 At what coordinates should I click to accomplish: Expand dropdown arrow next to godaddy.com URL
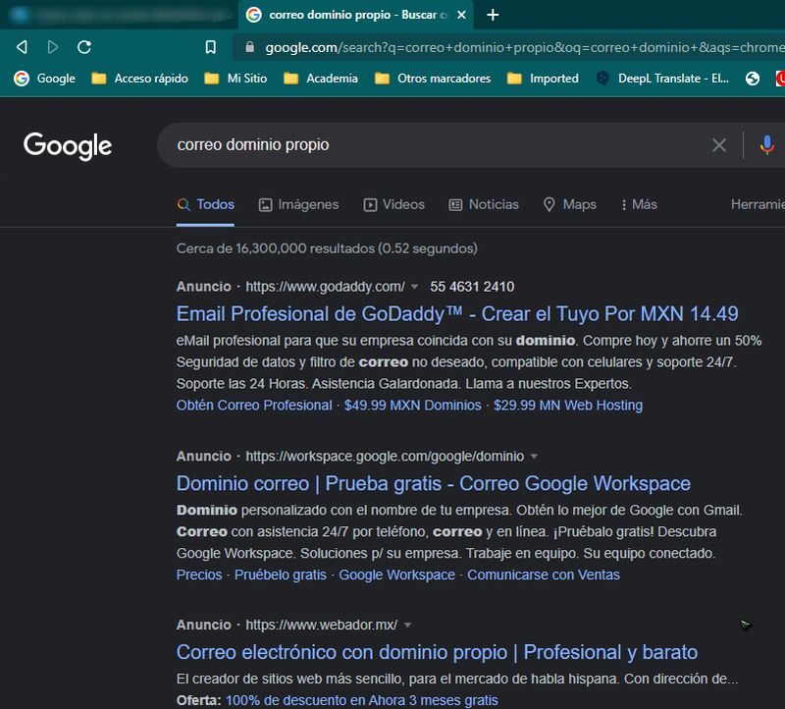point(414,287)
